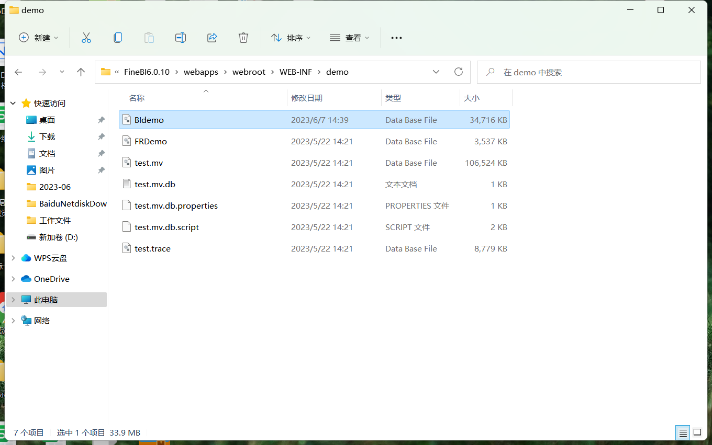Screen dimensions: 712x445
Task: Navigate to webapps in breadcrumb
Action: [x=201, y=72]
